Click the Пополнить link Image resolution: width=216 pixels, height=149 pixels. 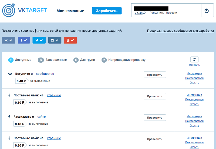(x=157, y=13)
